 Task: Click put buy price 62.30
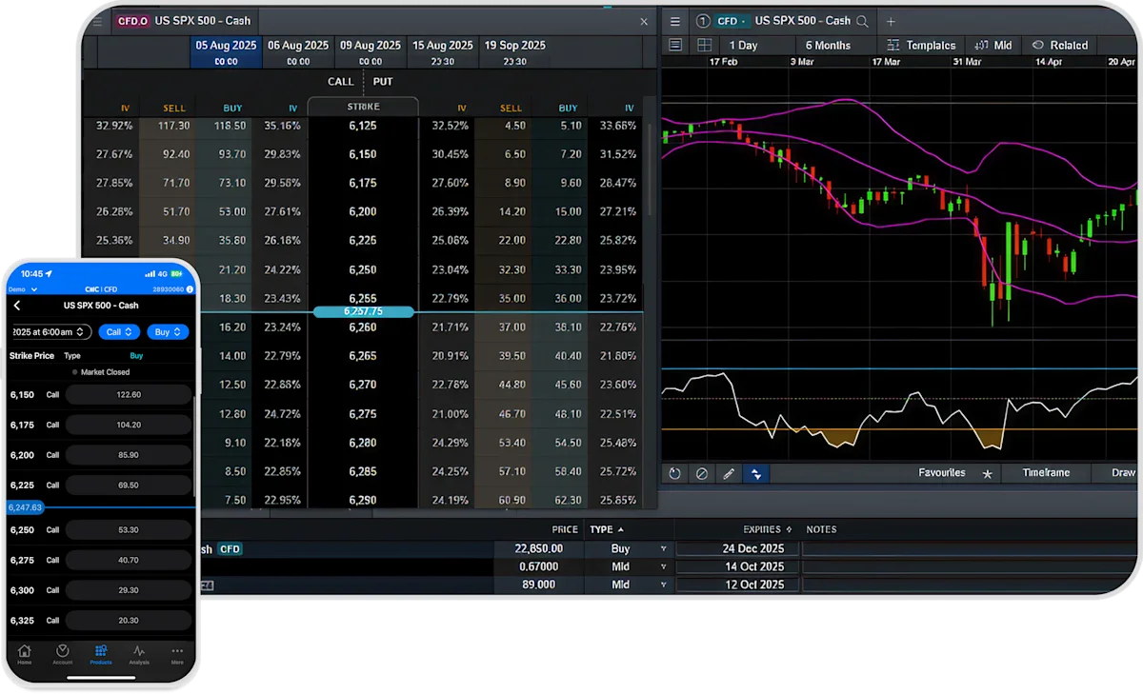[569, 500]
